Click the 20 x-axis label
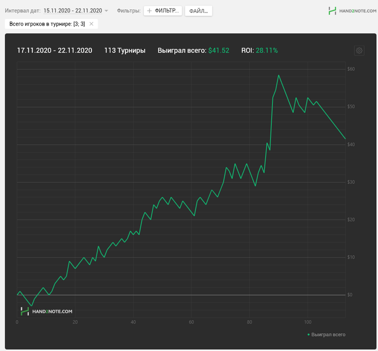 point(75,322)
